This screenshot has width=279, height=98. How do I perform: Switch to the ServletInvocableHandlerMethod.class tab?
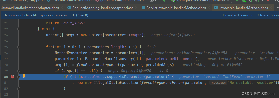(176, 8)
